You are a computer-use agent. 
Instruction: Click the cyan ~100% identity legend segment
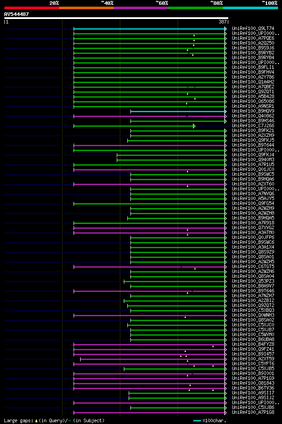pyautogui.click(x=250, y=8)
